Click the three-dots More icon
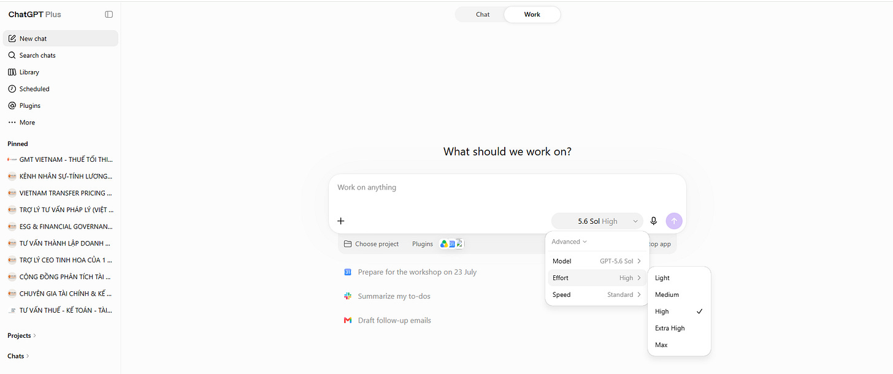This screenshot has width=893, height=374. tap(12, 123)
